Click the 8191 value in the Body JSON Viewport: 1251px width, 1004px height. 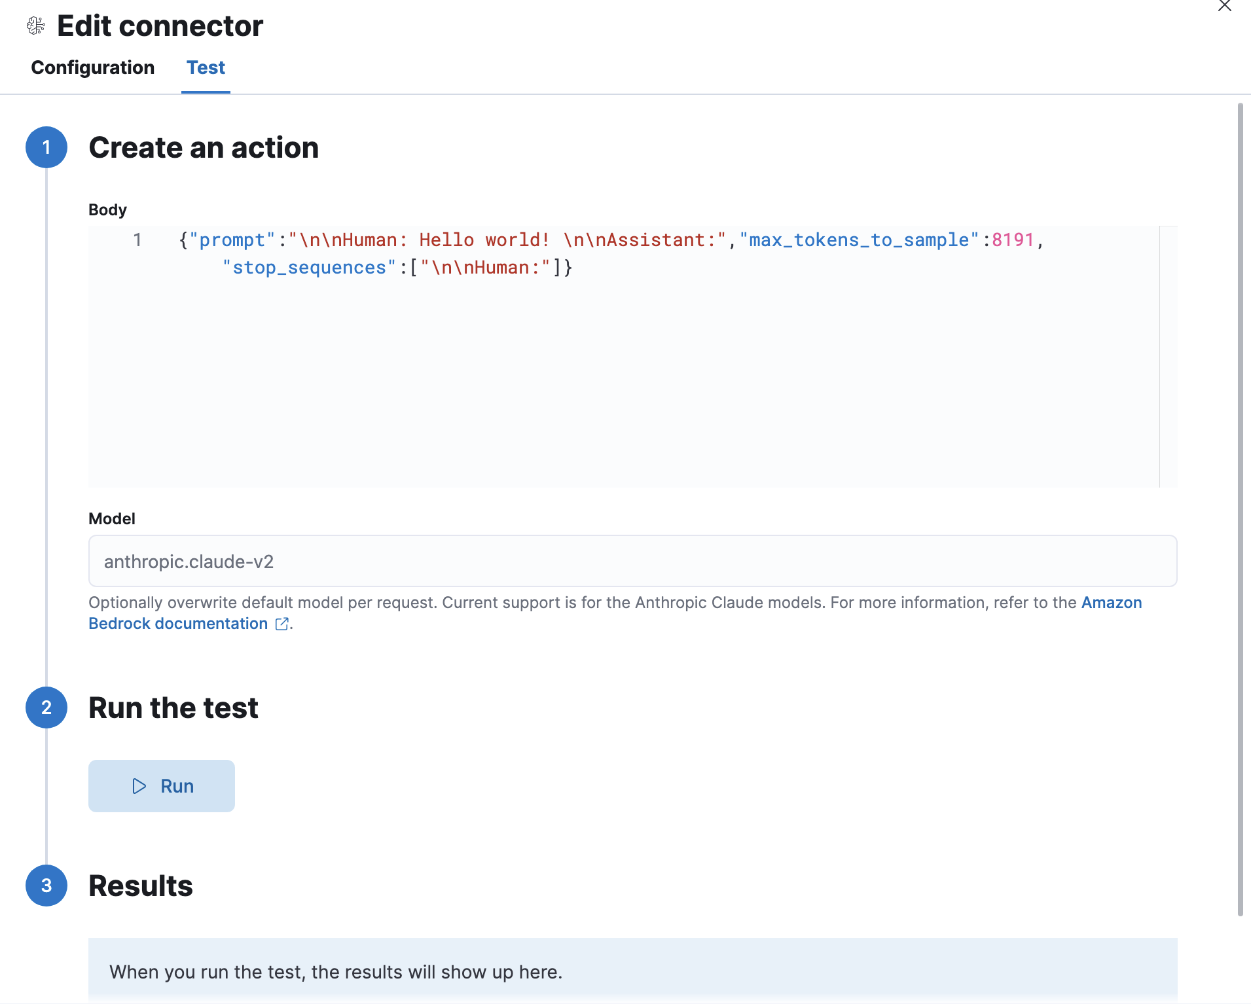click(1013, 240)
